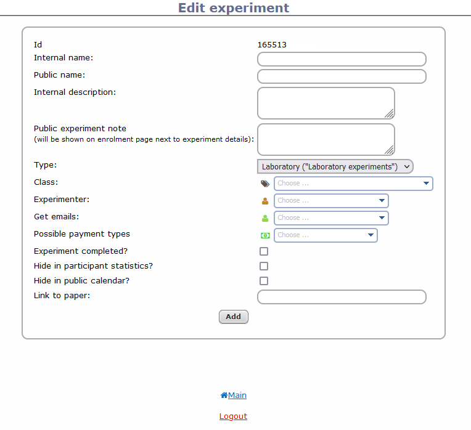Image resolution: width=471 pixels, height=430 pixels.
Task: Click the orange experimenter person icon
Action: [265, 201]
